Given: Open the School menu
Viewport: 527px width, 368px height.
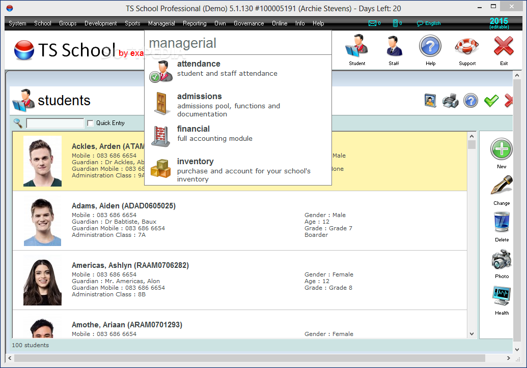Looking at the screenshot, I should click(43, 23).
